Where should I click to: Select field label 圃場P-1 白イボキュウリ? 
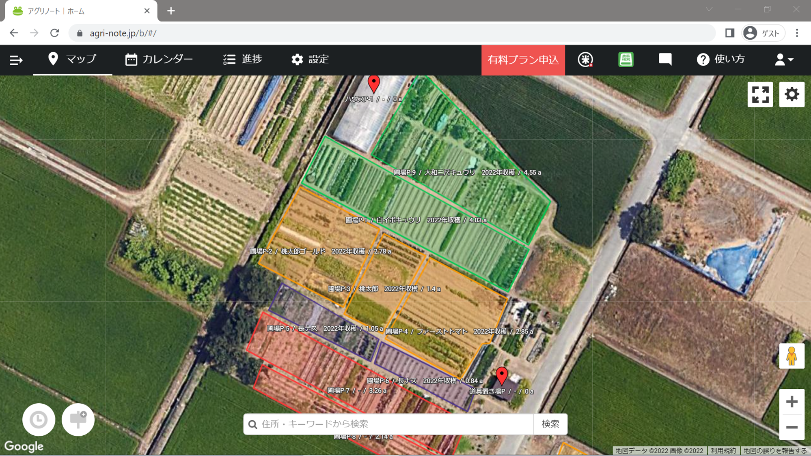416,220
